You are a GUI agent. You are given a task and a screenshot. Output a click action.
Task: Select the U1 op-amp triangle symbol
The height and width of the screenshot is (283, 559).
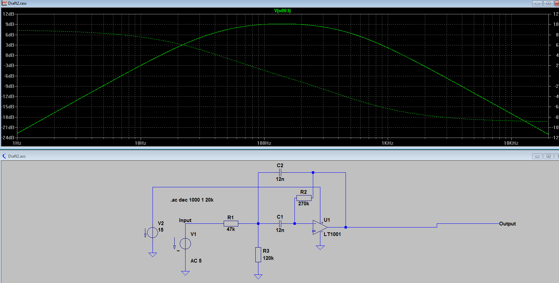tap(320, 227)
